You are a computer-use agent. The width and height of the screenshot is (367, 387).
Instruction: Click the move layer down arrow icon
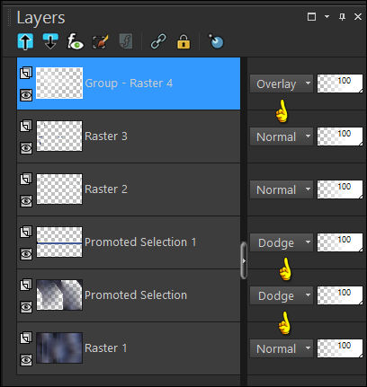50,41
